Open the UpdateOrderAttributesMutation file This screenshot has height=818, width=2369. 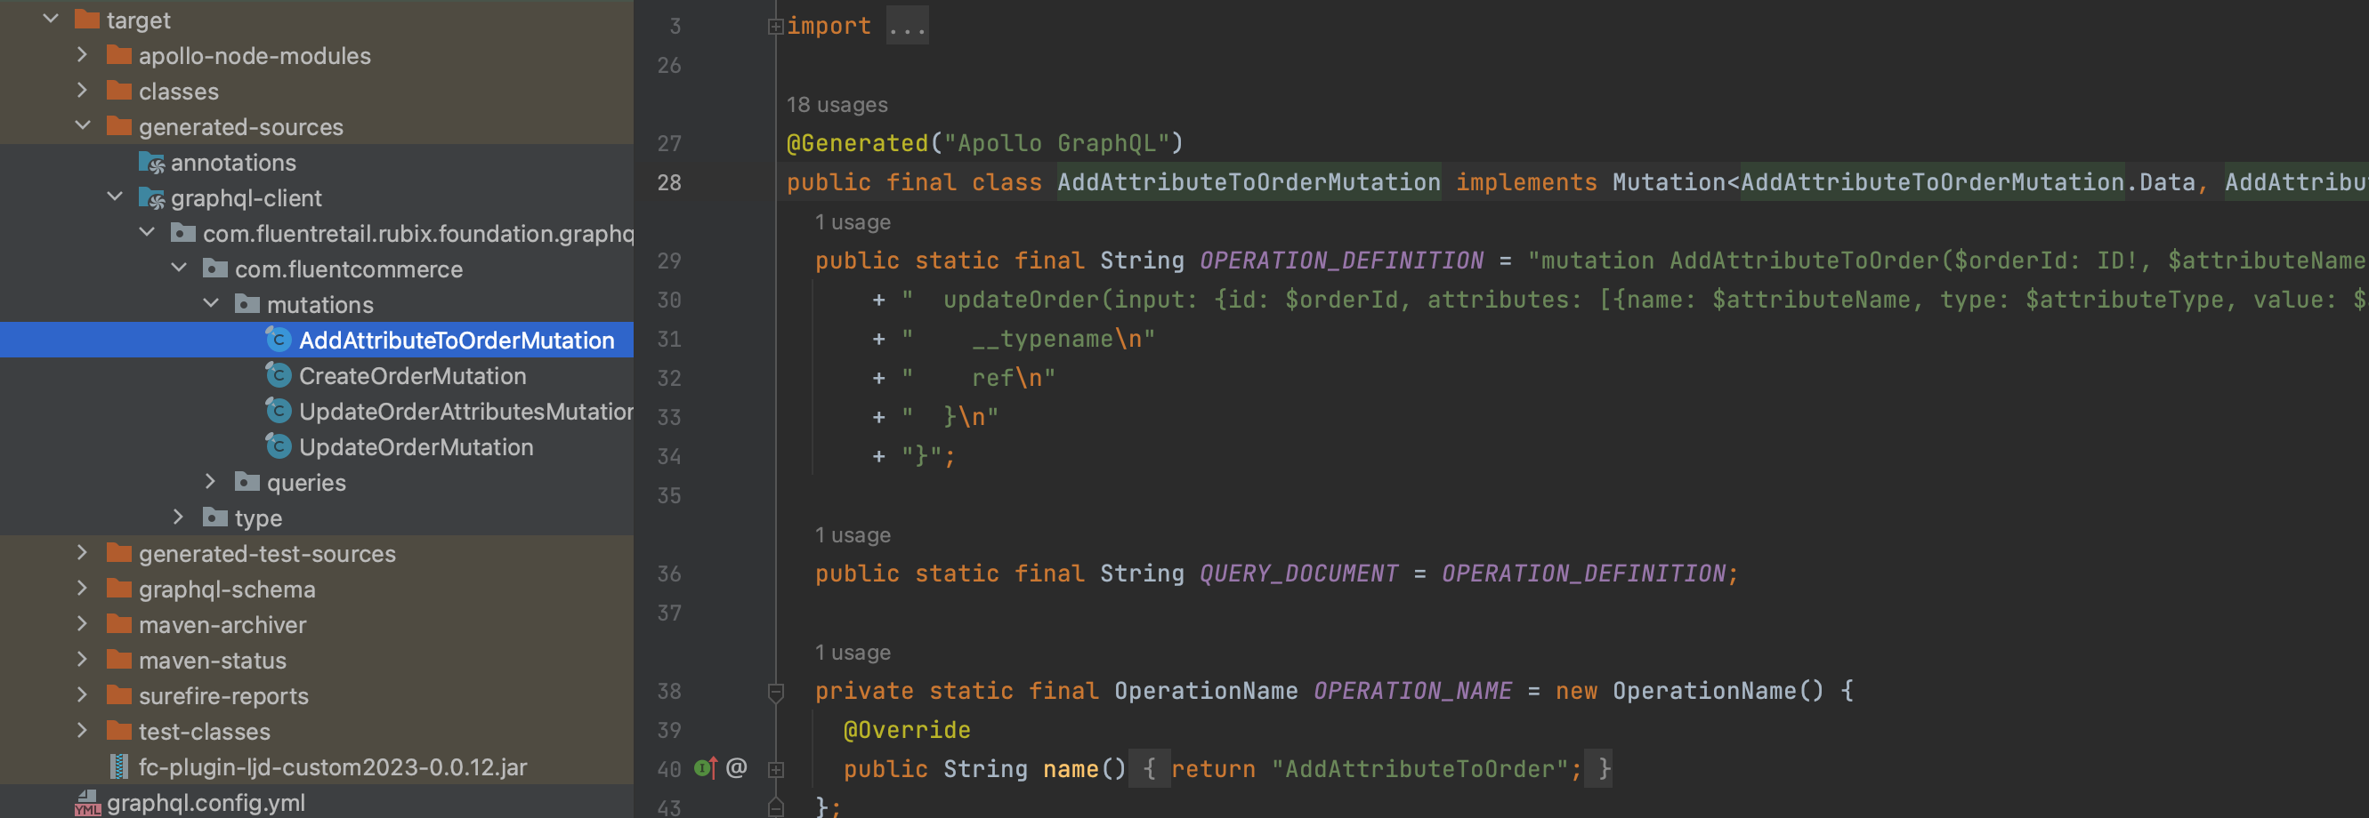click(465, 412)
